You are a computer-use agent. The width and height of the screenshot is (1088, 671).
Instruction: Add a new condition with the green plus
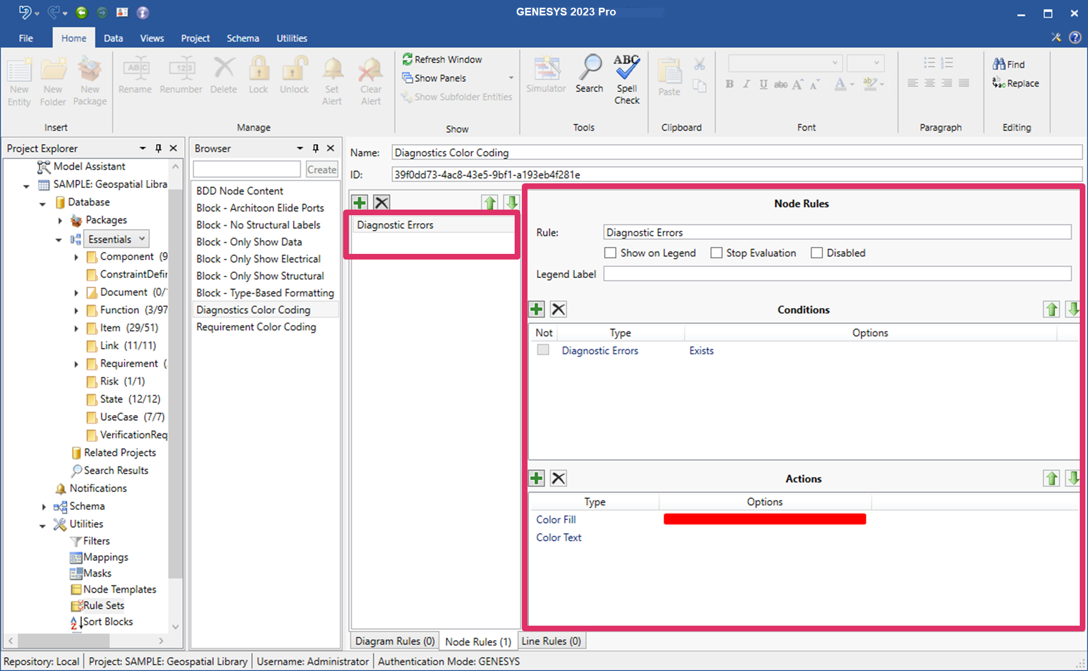tap(536, 309)
